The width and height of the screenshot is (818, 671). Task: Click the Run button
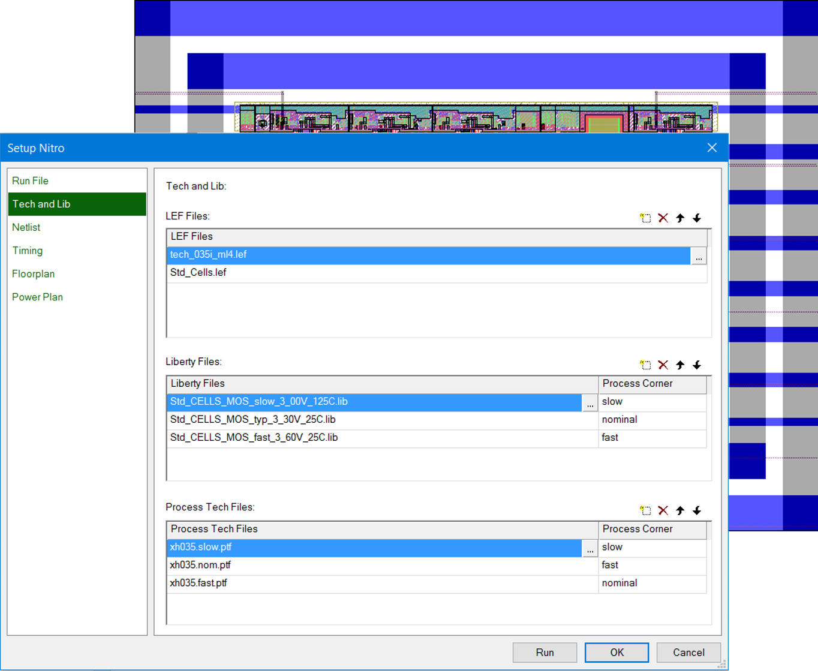(545, 652)
